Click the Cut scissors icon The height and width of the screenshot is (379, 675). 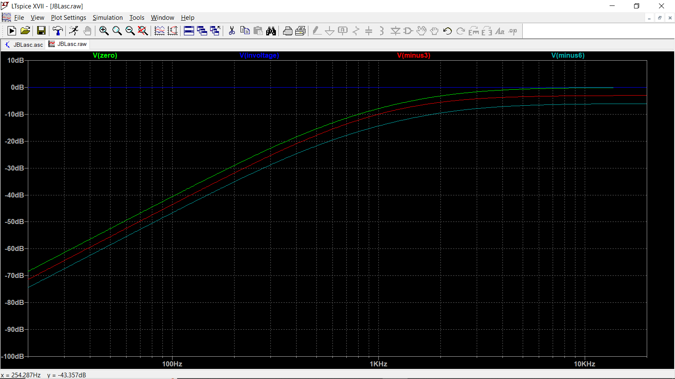[x=232, y=31]
